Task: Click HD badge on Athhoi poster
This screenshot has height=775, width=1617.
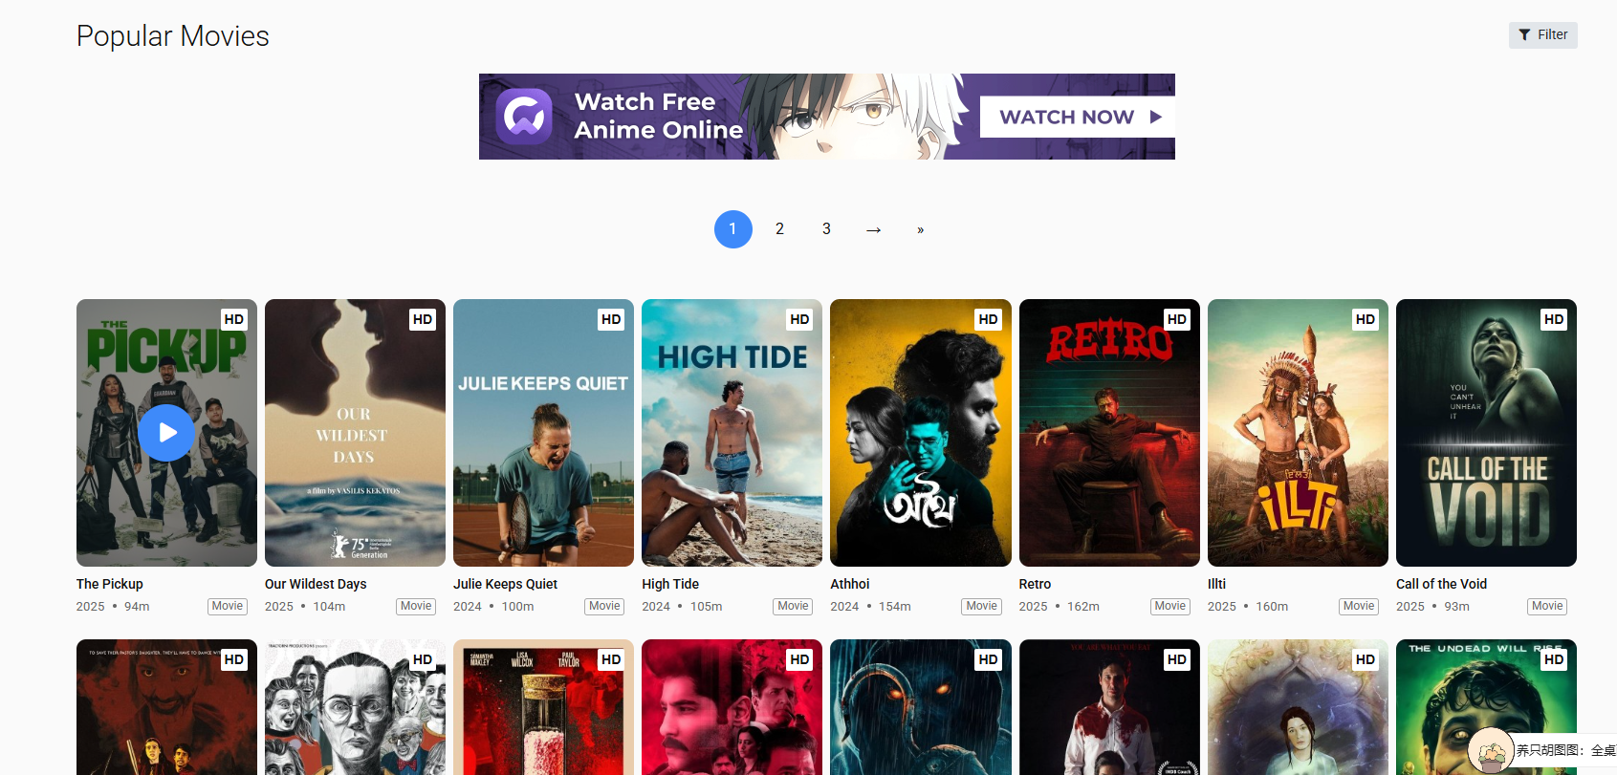Action: [989, 319]
